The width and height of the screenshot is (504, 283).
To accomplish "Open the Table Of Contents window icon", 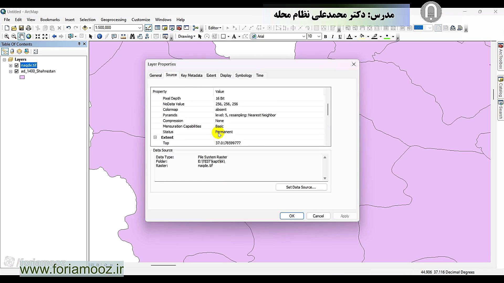I will (157, 28).
